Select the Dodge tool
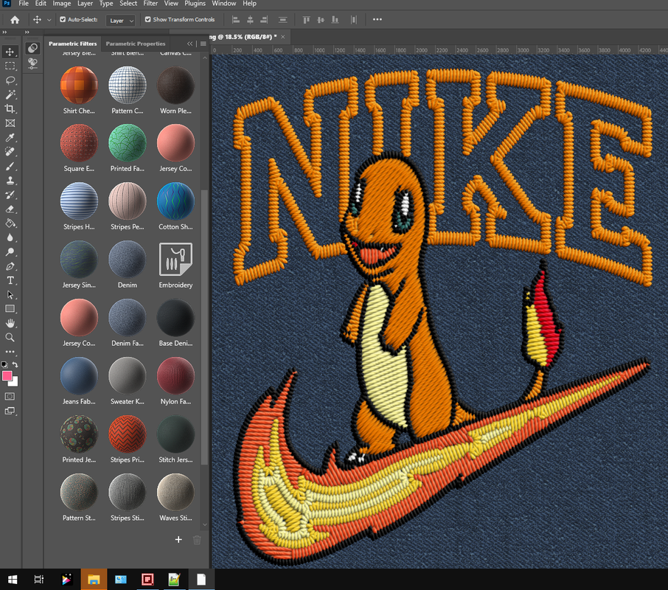 (10, 252)
